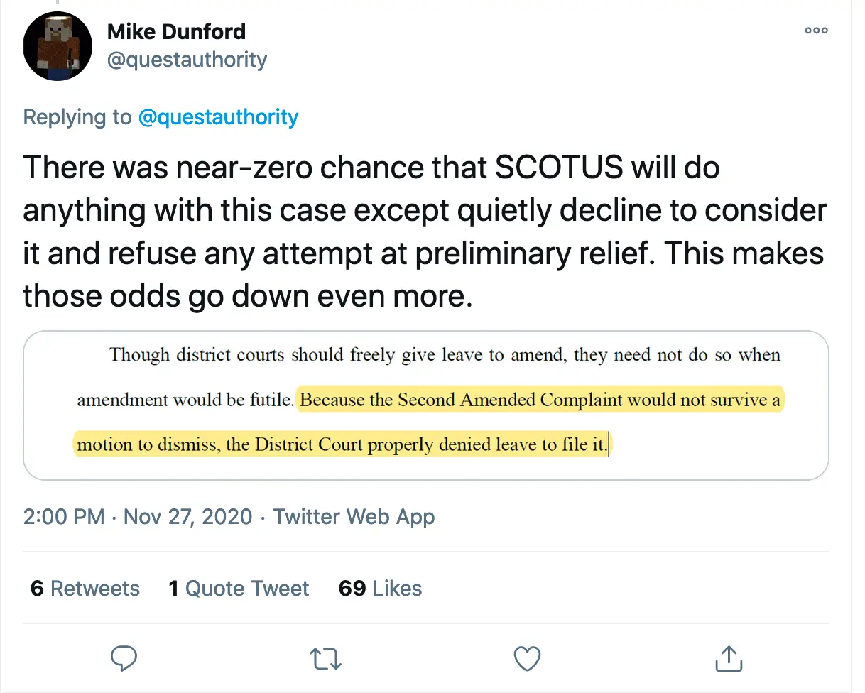This screenshot has height=693, width=865.
Task: Click the yellow highlighted sentence in the image
Action: [540, 400]
